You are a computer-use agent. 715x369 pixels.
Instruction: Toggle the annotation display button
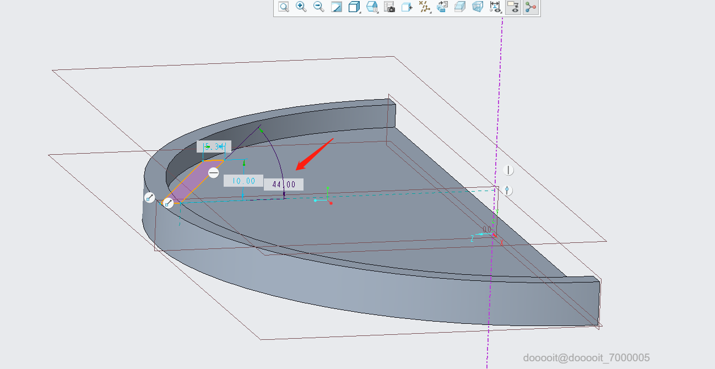tap(513, 7)
